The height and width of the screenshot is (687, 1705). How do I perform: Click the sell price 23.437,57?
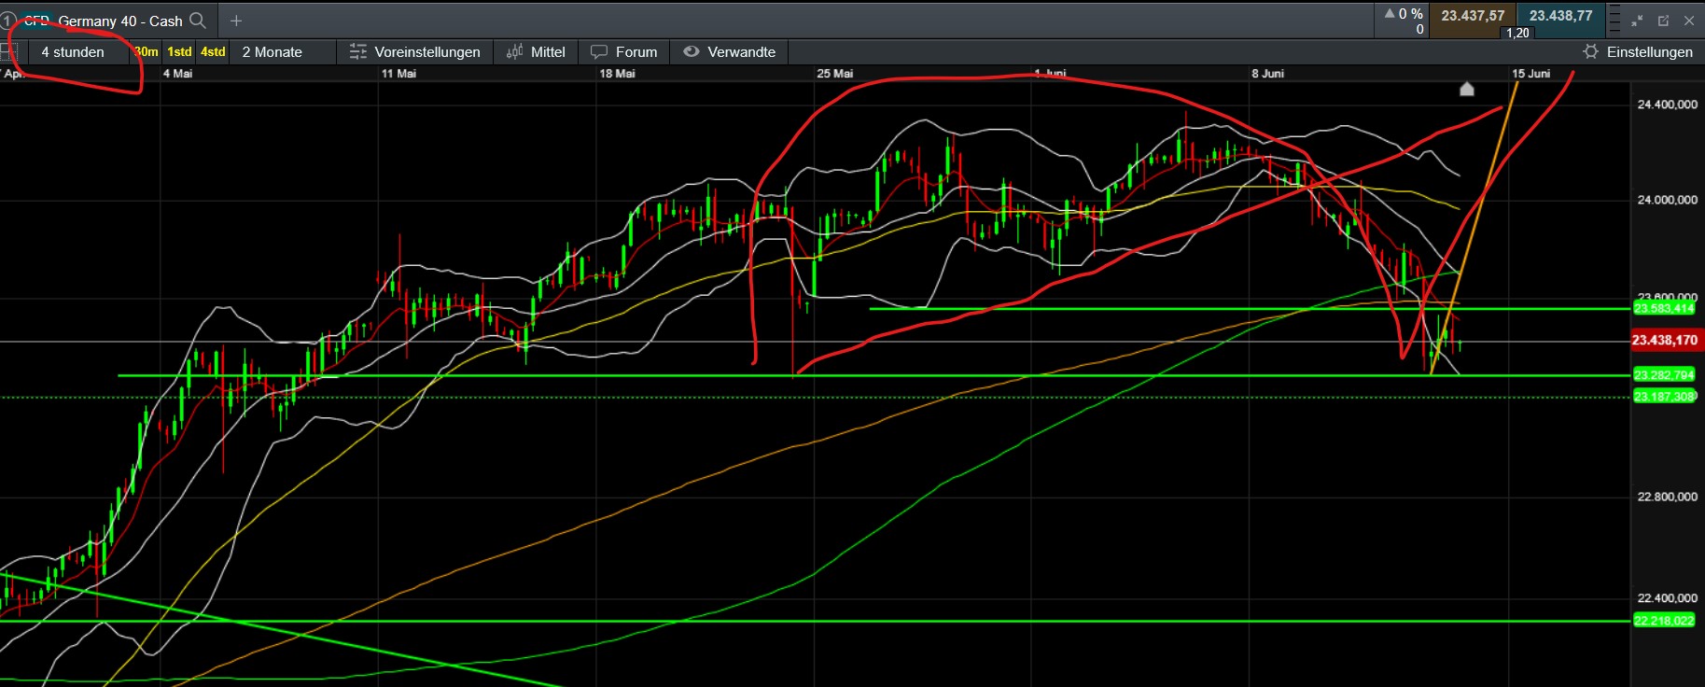pyautogui.click(x=1473, y=16)
